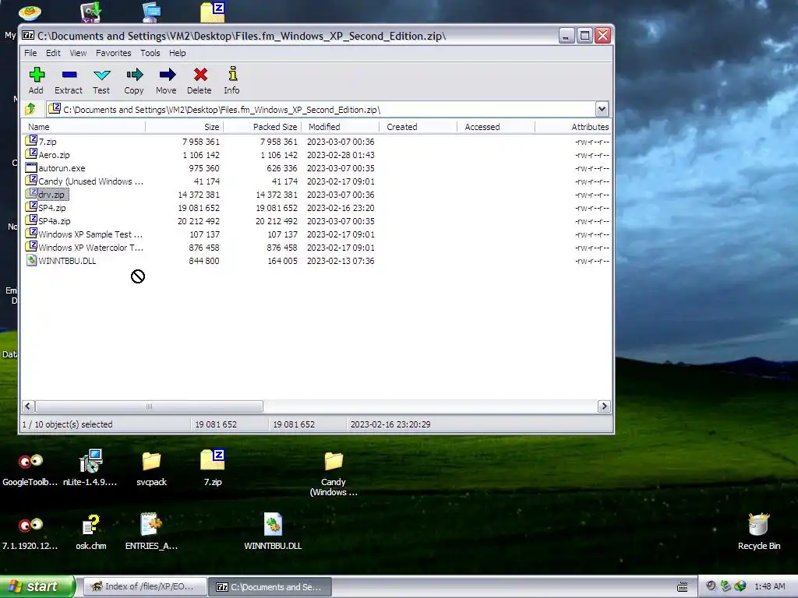Open osk.chm help file on desktop
798x598 pixels.
click(90, 525)
